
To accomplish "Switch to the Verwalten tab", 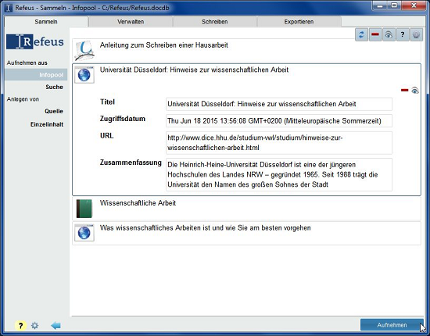I will pyautogui.click(x=131, y=22).
